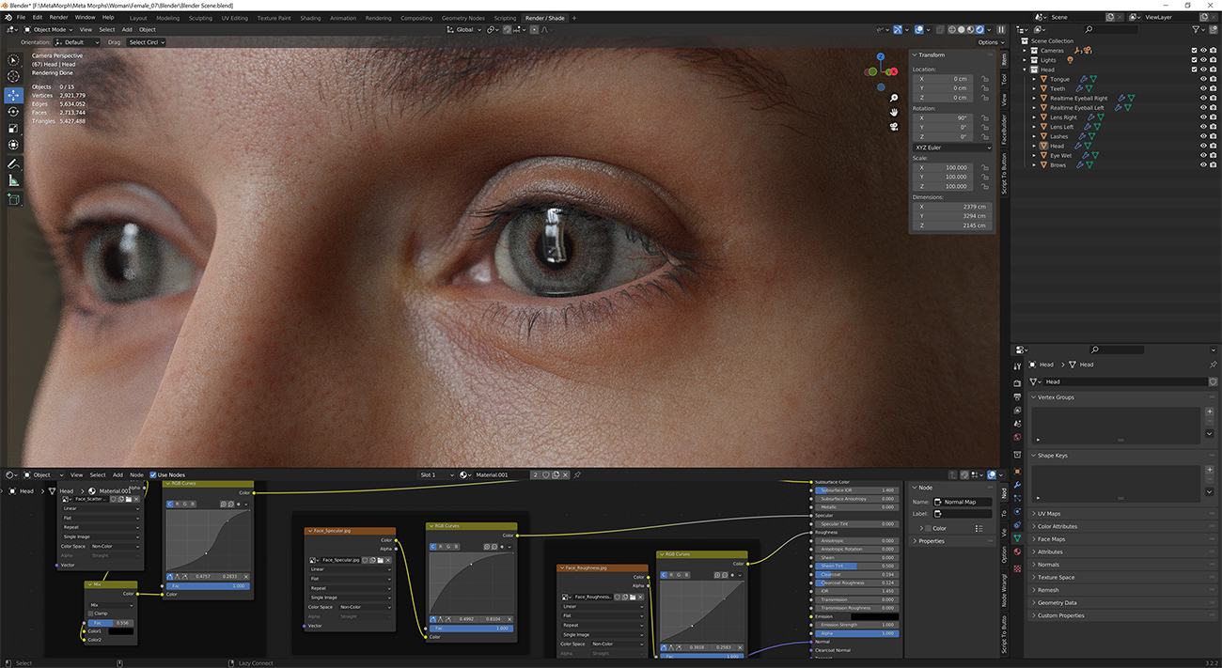This screenshot has height=668, width=1222.
Task: Select the Rotate tool in viewport toolbar
Action: [13, 112]
